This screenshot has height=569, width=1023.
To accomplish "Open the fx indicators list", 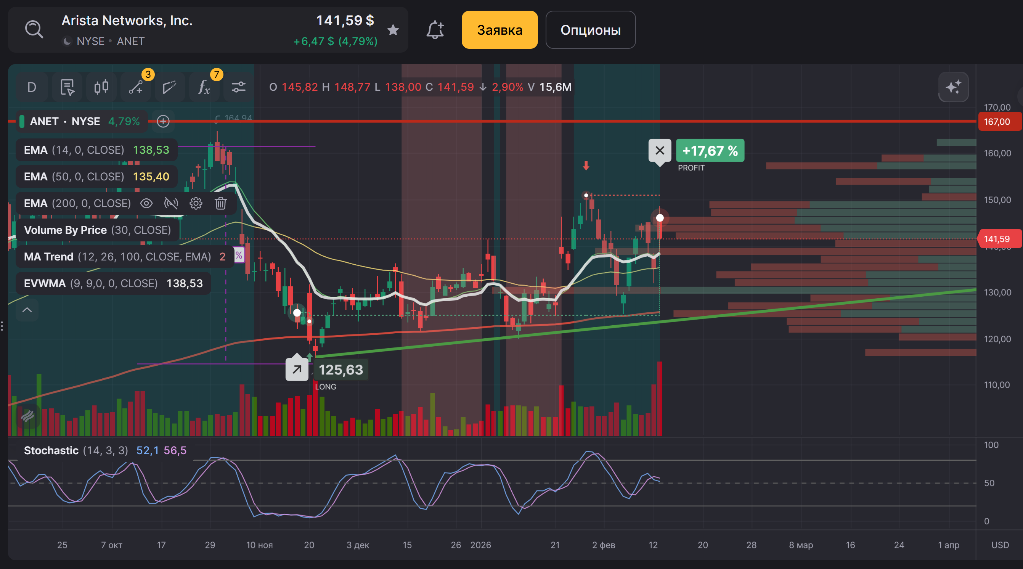I will 204,87.
